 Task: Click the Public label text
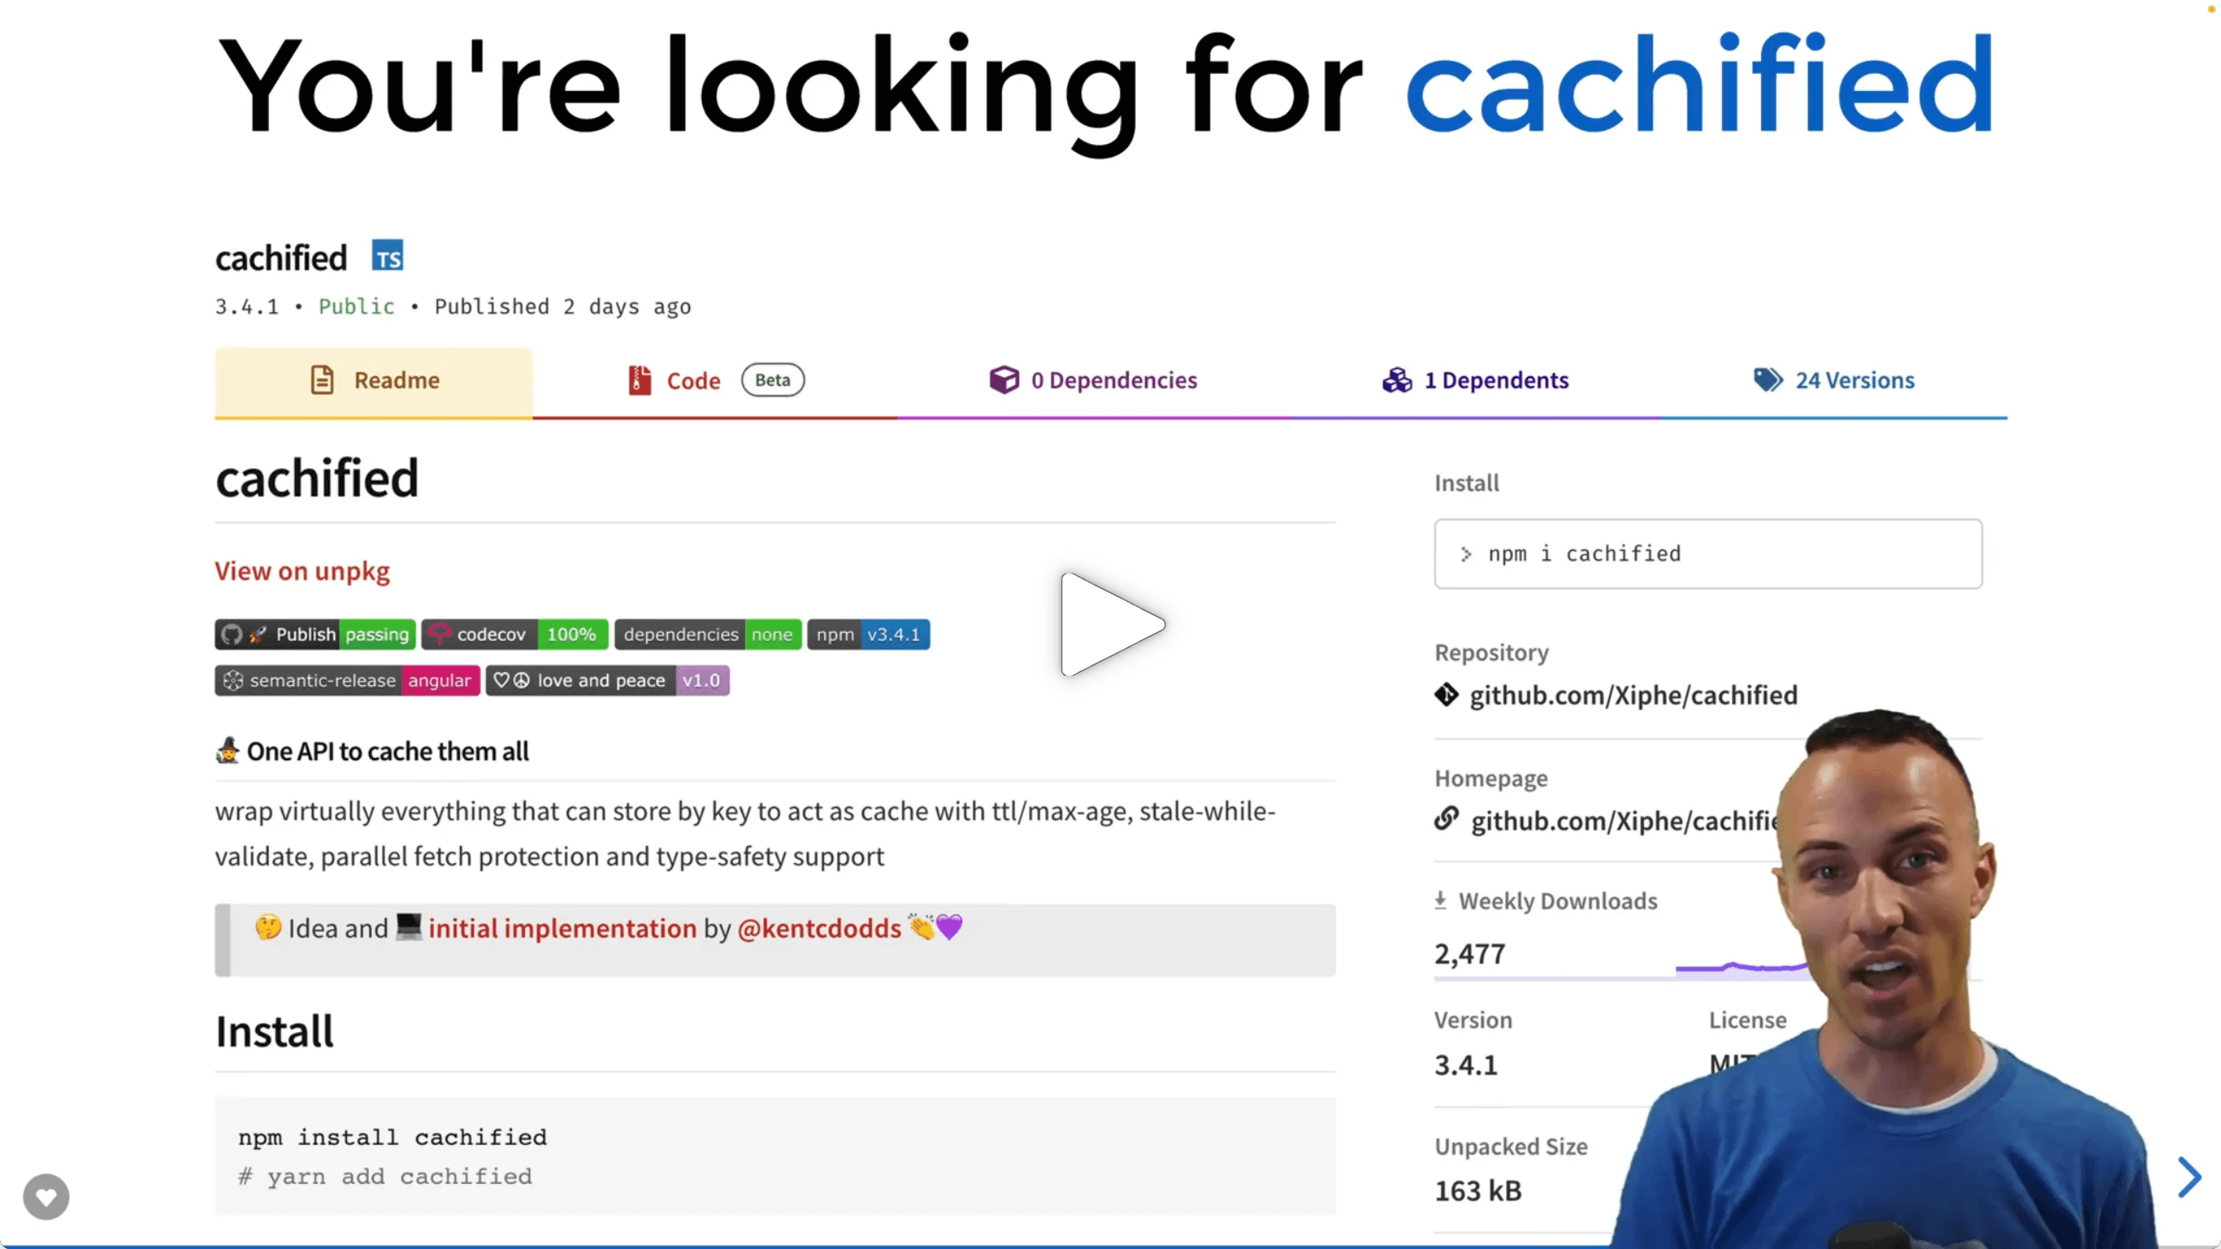point(357,306)
